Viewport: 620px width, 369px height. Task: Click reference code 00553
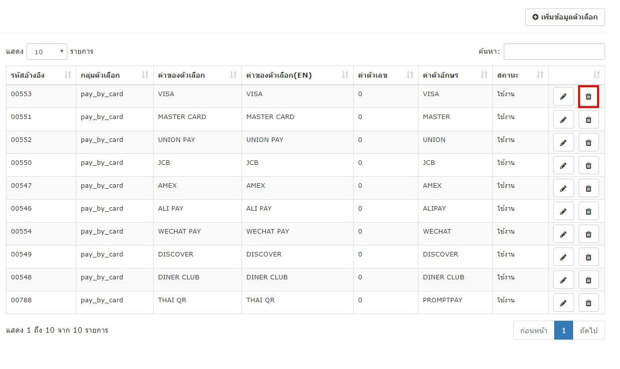(21, 94)
